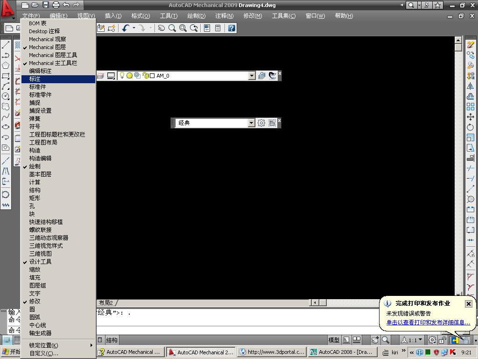Open the print and publish details link
Image resolution: width=478 pixels, height=359 pixels.
pyautogui.click(x=428, y=322)
